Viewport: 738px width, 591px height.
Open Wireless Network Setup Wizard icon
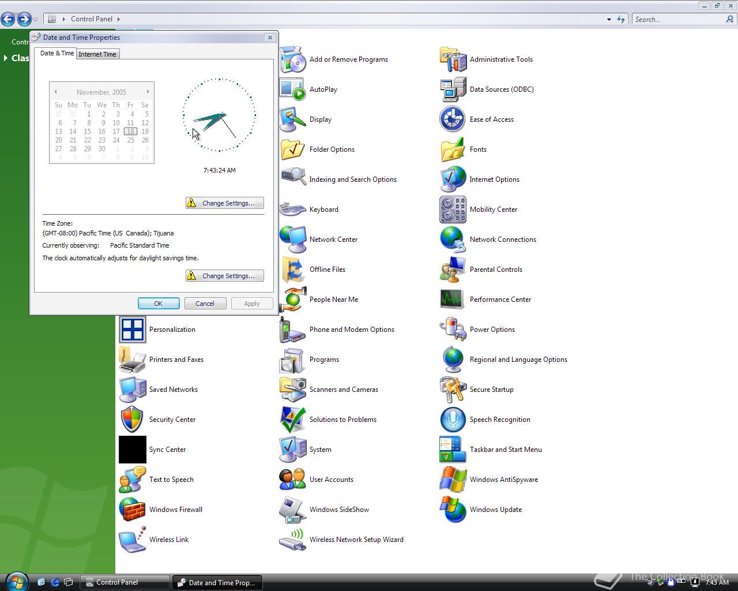pyautogui.click(x=293, y=539)
